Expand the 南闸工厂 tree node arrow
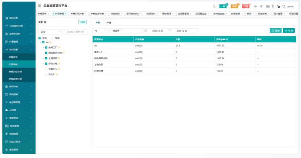 click(43, 48)
